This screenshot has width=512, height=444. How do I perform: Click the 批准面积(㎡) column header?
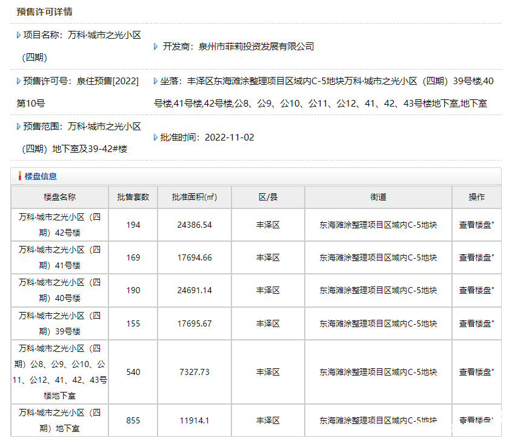pos(194,197)
